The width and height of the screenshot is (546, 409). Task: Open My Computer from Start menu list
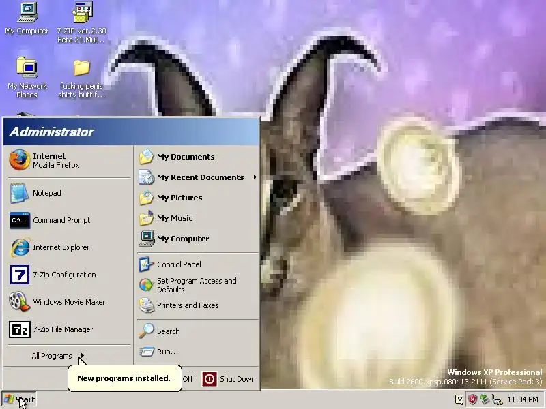pos(198,239)
